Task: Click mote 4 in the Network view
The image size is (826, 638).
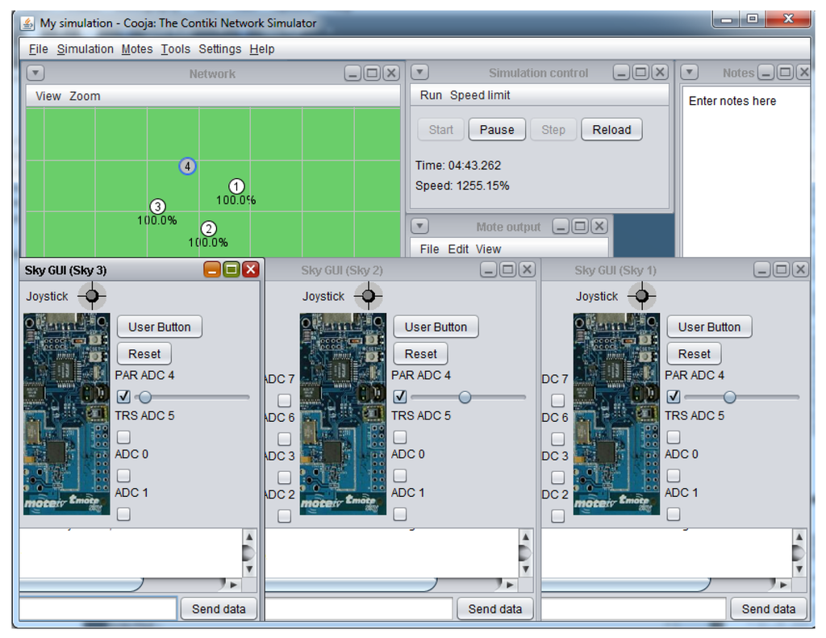Action: click(x=187, y=166)
